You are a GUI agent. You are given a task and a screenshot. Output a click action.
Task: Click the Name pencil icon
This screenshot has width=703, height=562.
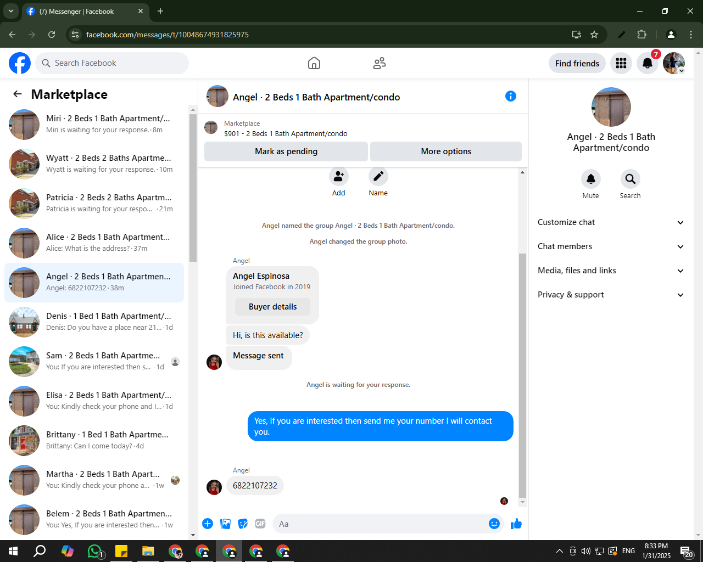[x=378, y=176]
